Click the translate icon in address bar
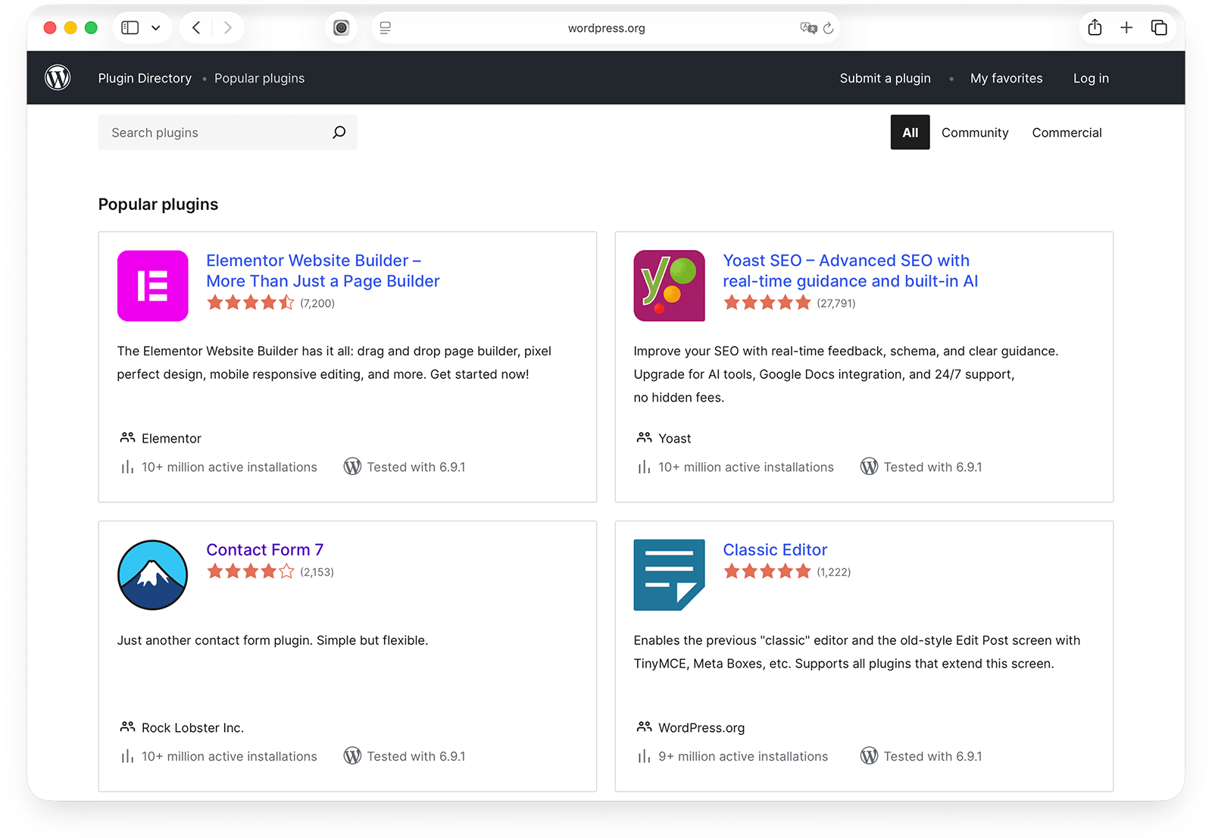Viewport: 1212px width, 838px height. (x=808, y=28)
